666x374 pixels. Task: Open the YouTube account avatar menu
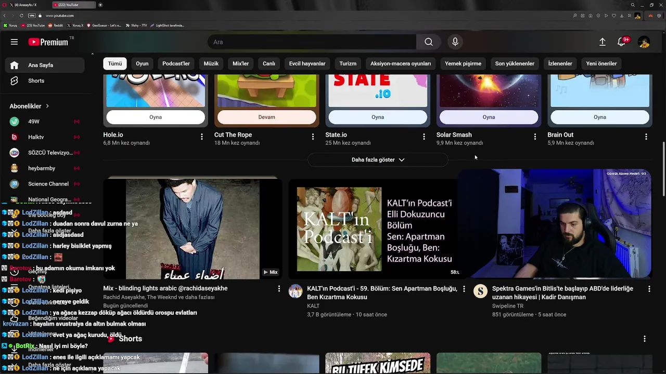[644, 42]
